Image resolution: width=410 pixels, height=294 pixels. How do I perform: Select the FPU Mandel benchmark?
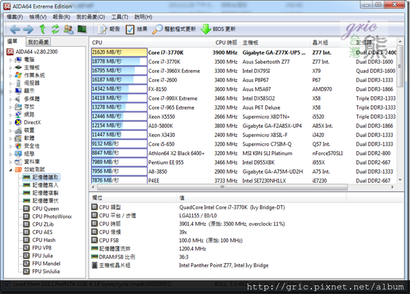coord(42,264)
